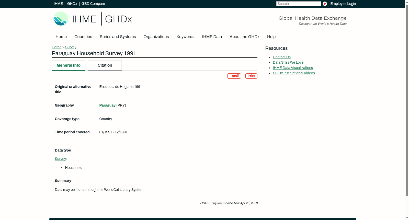
Task: Open GHDx link in top bar
Action: click(72, 4)
